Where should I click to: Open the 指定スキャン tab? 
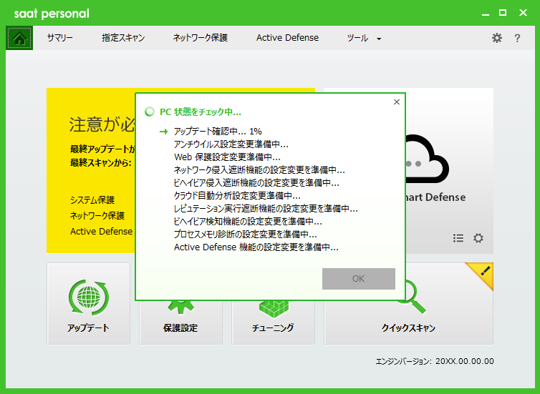(x=123, y=38)
